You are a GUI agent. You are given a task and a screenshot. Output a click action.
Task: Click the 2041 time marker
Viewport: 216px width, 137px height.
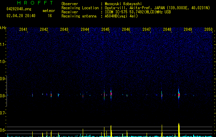point(23,29)
